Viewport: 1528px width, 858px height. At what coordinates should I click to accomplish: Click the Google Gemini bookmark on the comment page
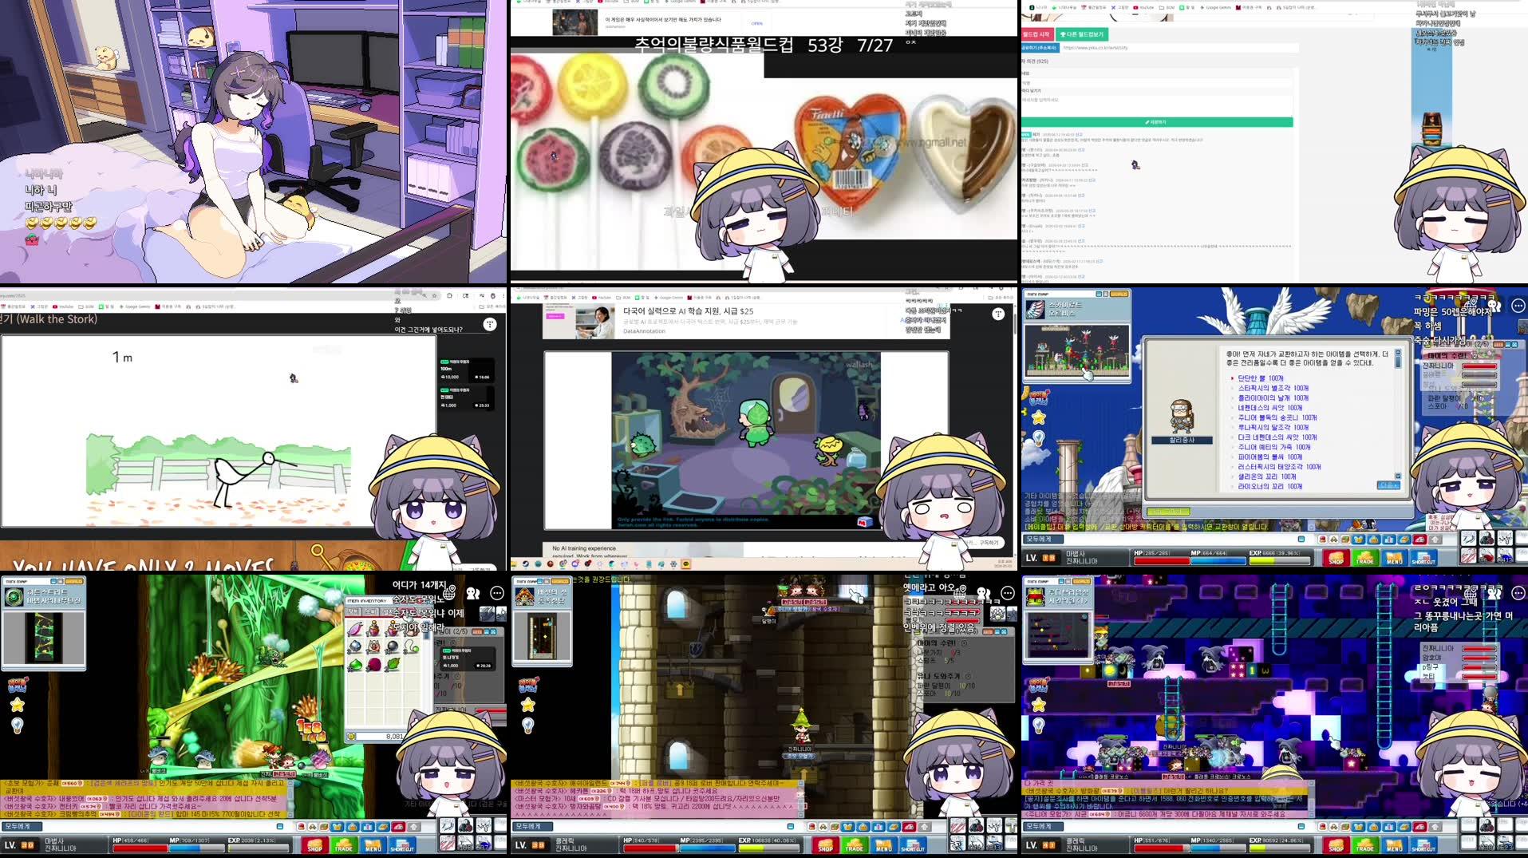point(1215,7)
